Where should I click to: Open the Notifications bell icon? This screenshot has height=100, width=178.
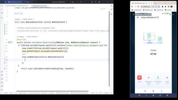pos(112,6)
